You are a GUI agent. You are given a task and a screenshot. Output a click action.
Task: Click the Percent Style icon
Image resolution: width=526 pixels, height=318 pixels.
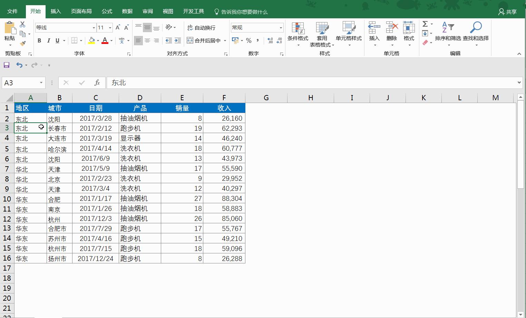tap(249, 41)
